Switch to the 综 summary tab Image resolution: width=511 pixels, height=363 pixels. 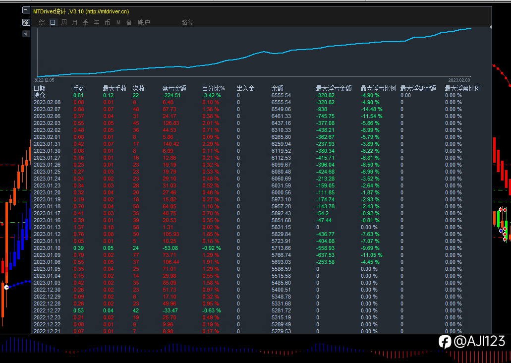42,22
